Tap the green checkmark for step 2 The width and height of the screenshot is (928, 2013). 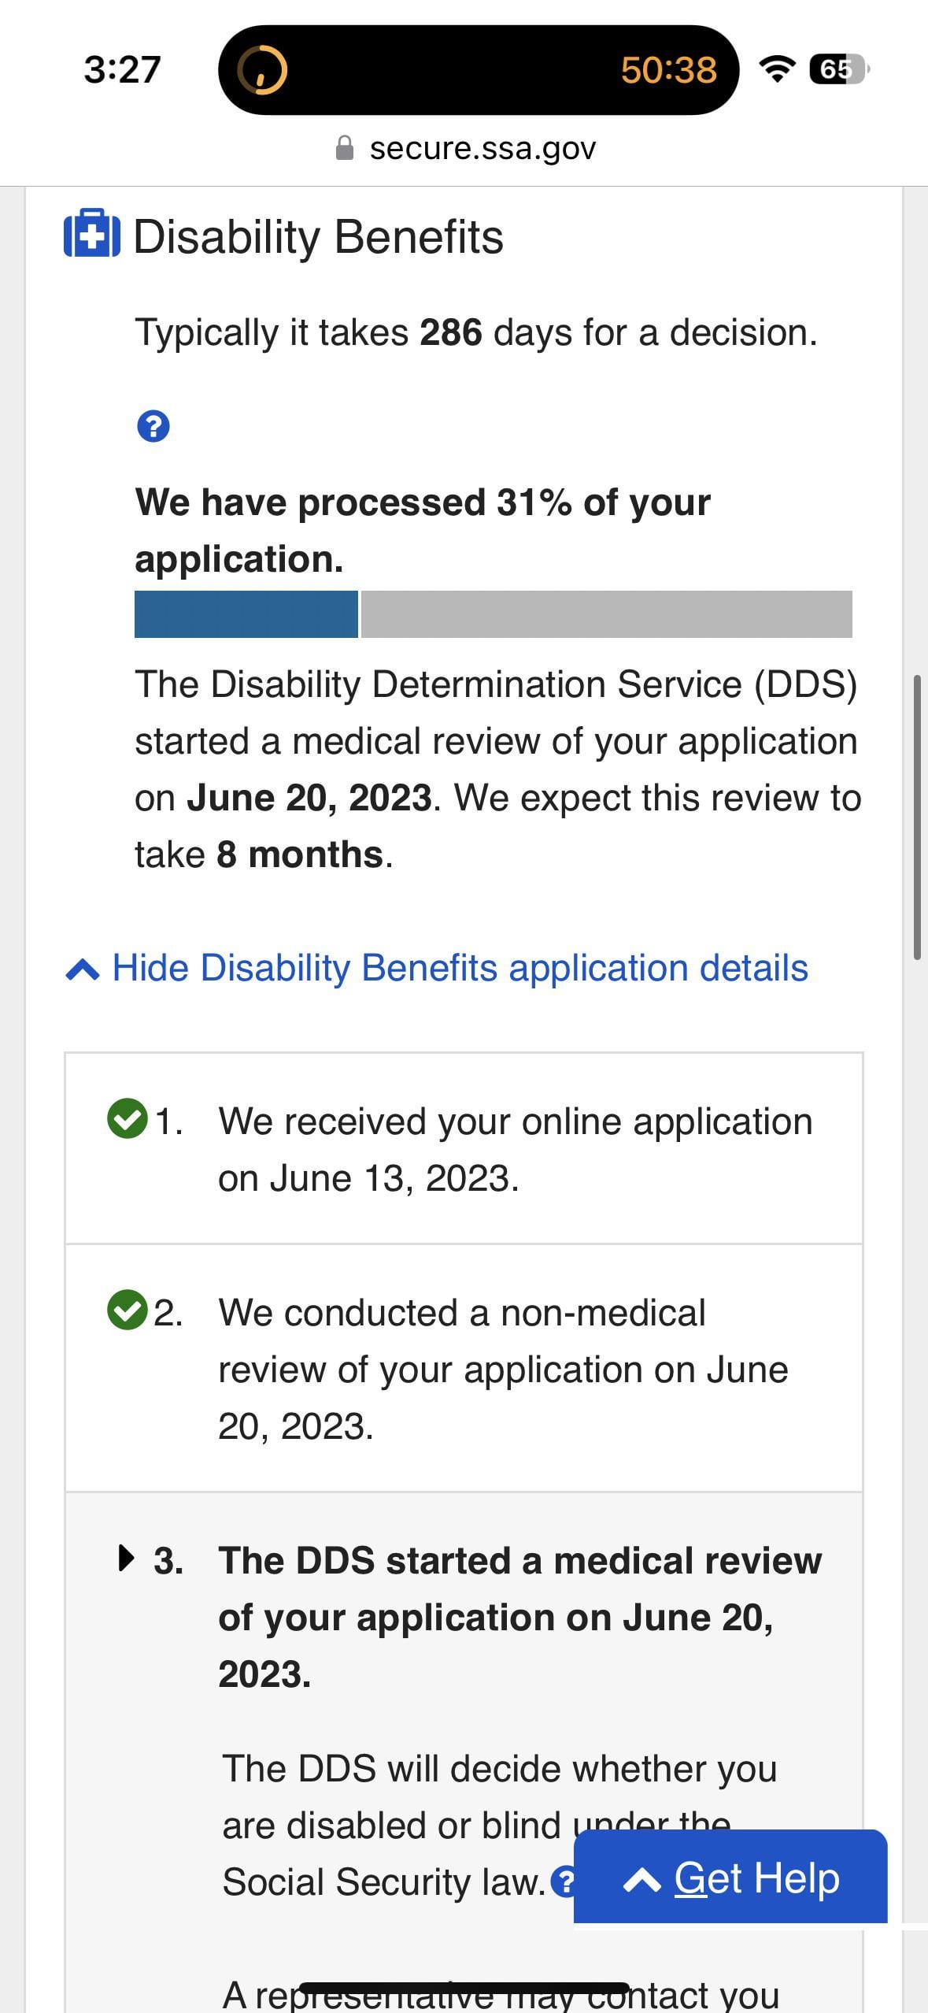(127, 1310)
